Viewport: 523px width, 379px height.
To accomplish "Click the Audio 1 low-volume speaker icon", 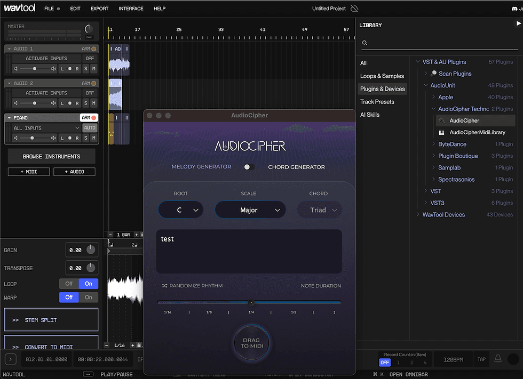I will coord(15,69).
